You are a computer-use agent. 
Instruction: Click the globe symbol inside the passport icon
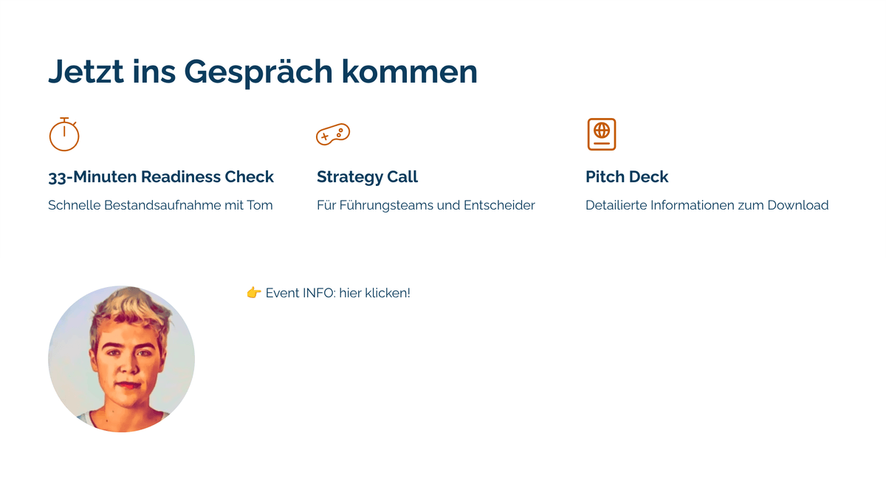tap(602, 131)
